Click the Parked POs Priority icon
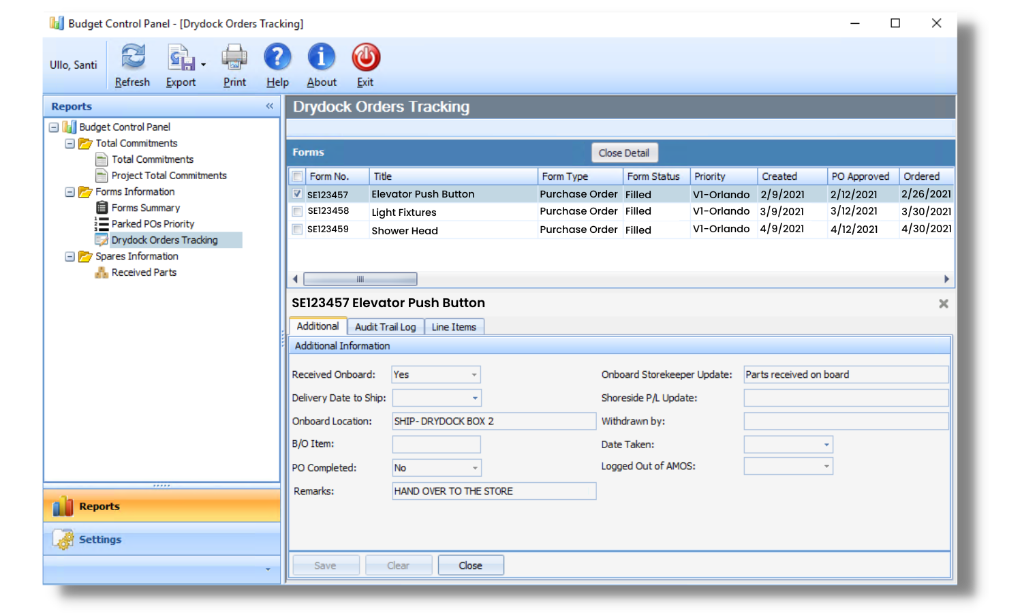1022x613 pixels. (x=102, y=223)
